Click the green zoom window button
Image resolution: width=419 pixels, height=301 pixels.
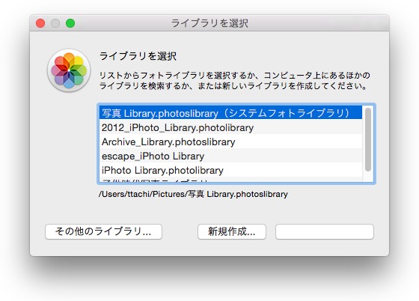pyautogui.click(x=70, y=23)
